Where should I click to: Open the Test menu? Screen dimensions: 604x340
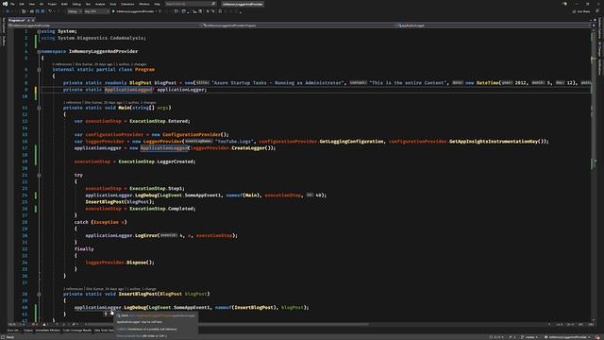click(88, 4)
